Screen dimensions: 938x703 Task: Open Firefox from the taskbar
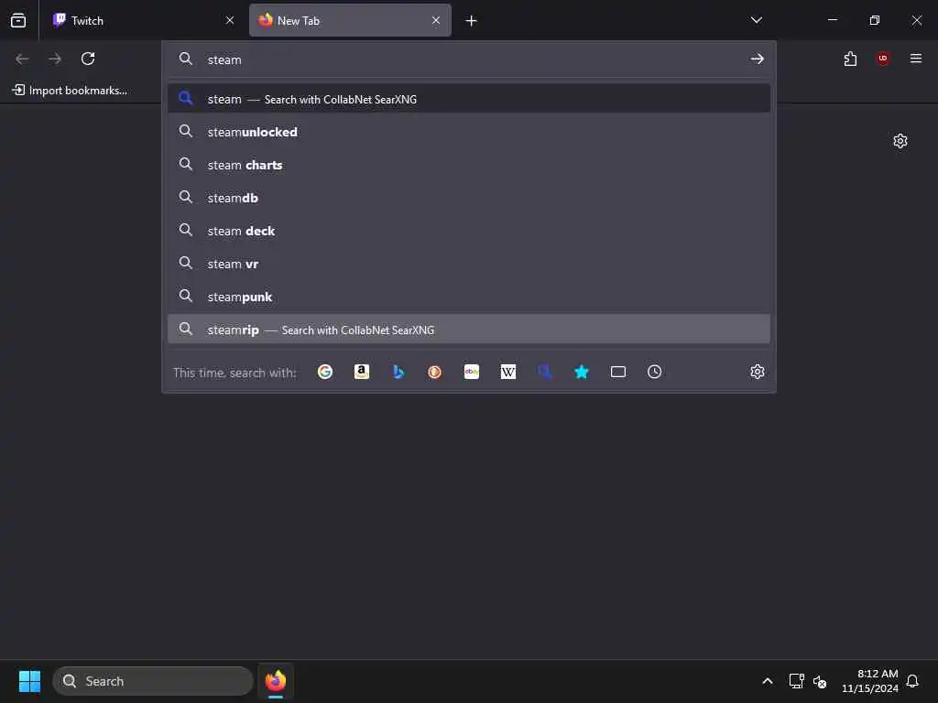click(x=276, y=681)
